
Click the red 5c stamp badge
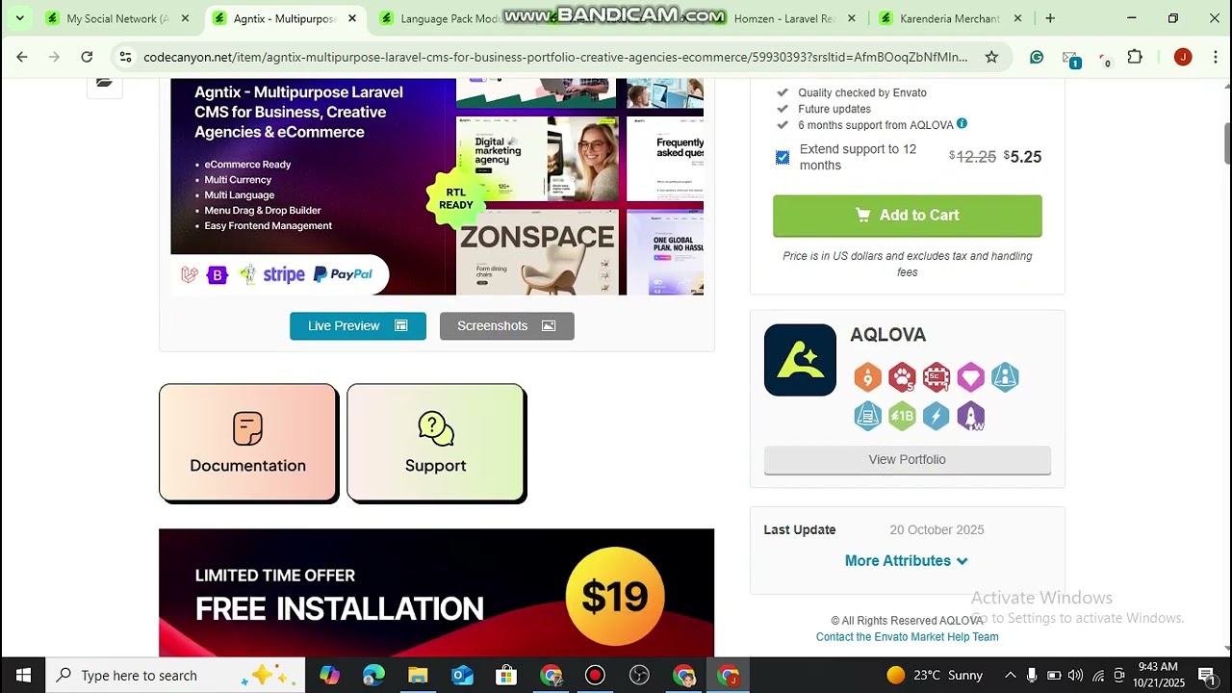point(937,377)
